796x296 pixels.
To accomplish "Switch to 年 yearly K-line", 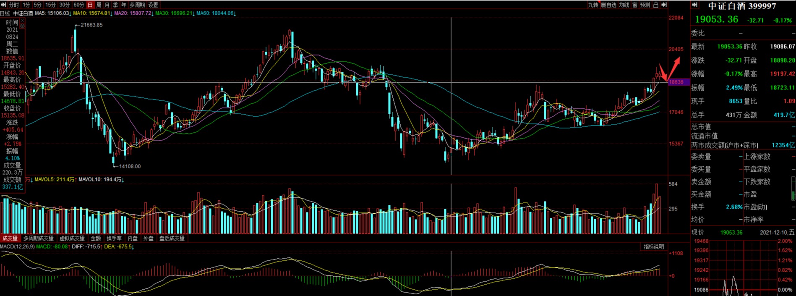I will (124, 5).
